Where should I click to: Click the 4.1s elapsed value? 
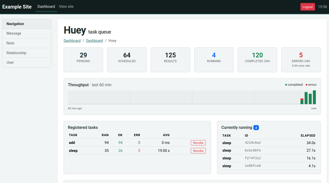(x=312, y=166)
